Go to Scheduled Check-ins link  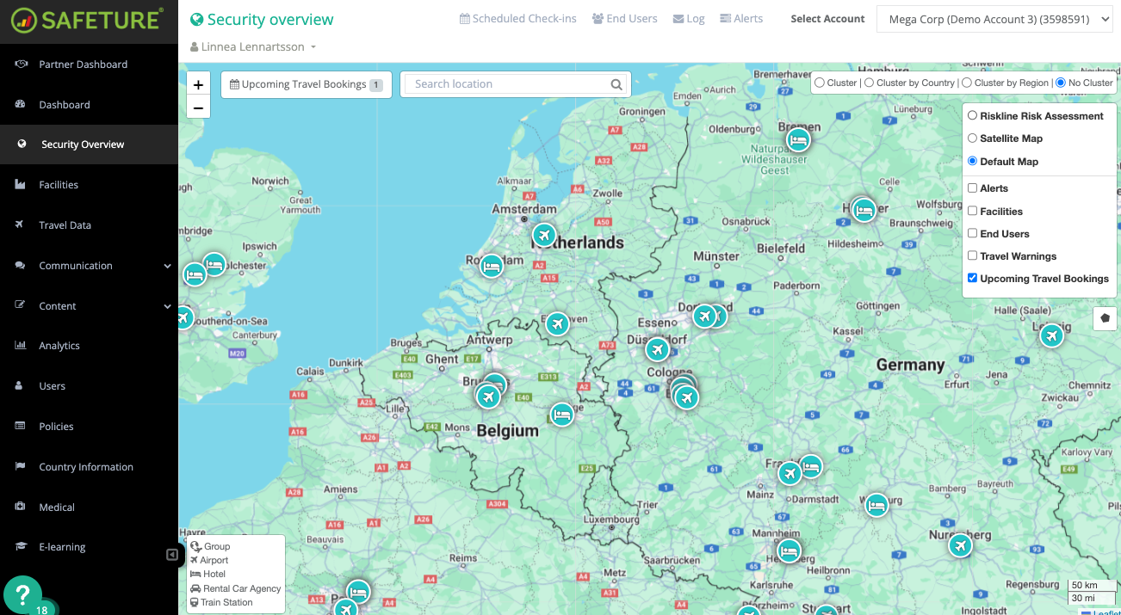517,19
